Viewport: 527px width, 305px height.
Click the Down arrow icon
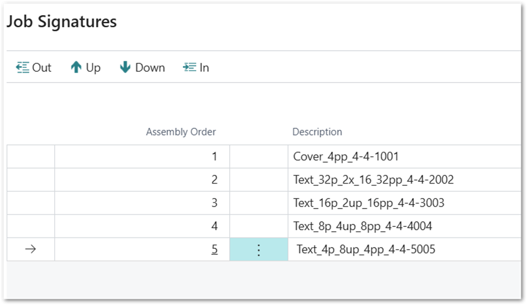[125, 67]
